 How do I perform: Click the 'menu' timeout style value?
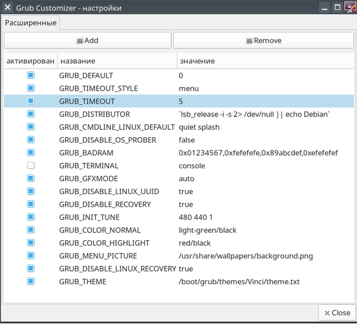[x=189, y=89]
